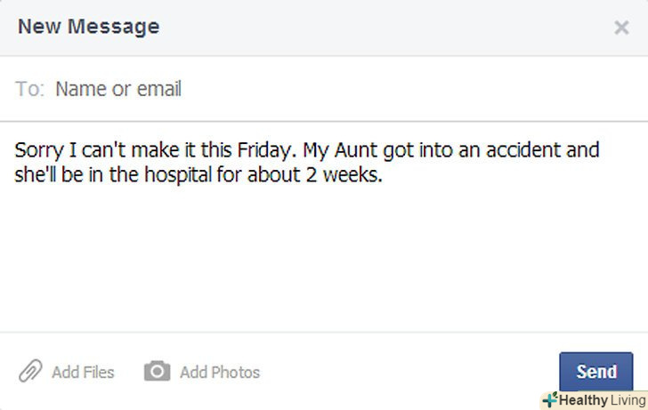This screenshot has width=648, height=410.
Task: Close the New Message dialog
Action: click(x=621, y=28)
